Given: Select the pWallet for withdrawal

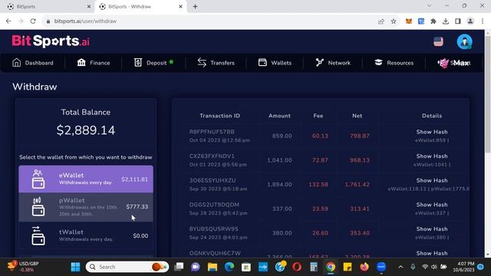Looking at the screenshot, I should [86, 207].
